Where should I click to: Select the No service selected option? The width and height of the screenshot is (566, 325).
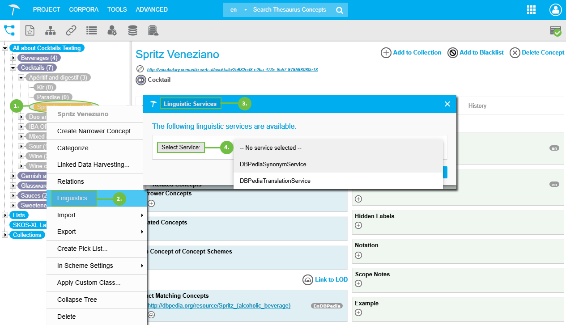338,148
